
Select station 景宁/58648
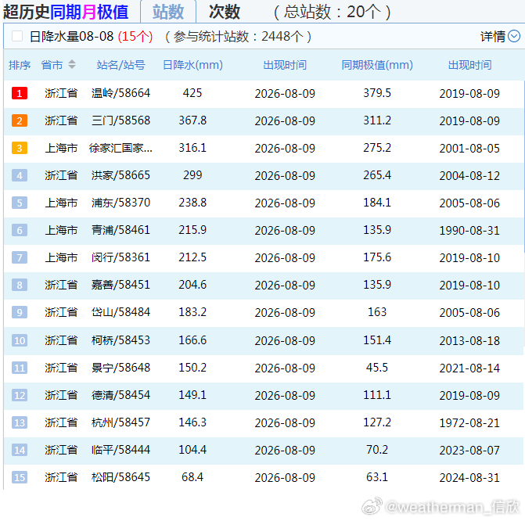[x=120, y=368]
